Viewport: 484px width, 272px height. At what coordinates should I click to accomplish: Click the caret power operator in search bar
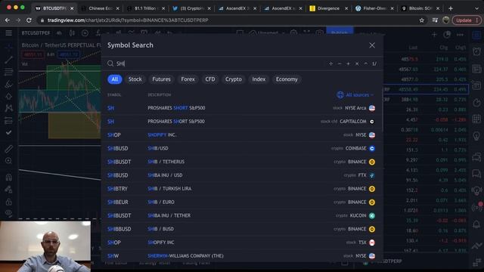click(366, 63)
